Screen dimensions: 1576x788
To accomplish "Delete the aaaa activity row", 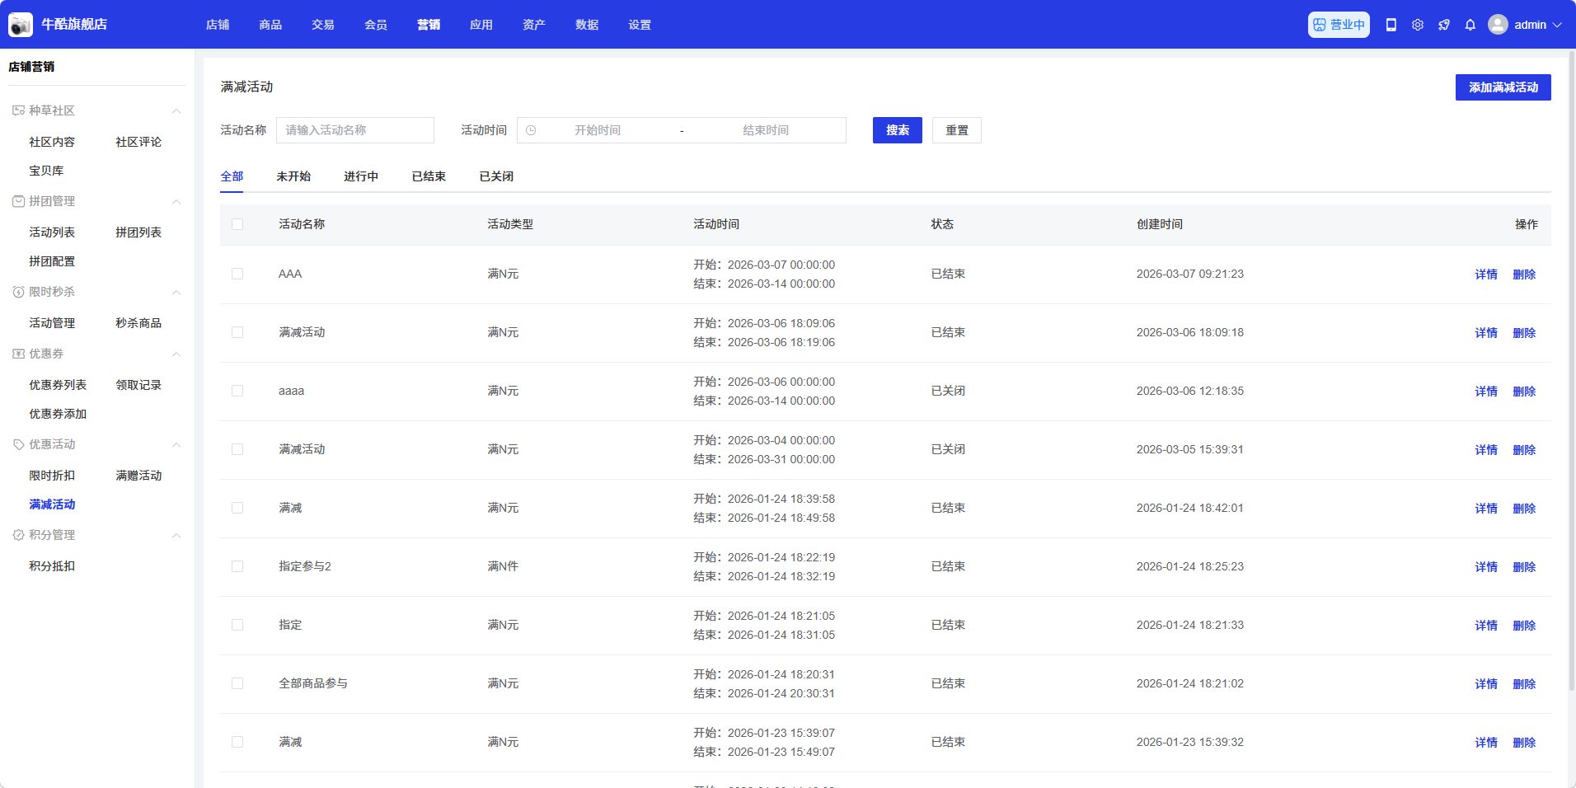I will pyautogui.click(x=1524, y=392).
